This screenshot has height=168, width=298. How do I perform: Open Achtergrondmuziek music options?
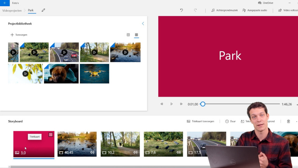pos(224,10)
